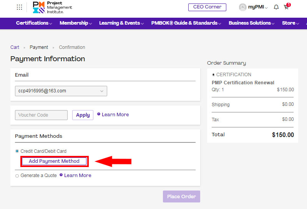Click the Tax $0.00 value
307x209 pixels.
pyautogui.click(x=288, y=119)
